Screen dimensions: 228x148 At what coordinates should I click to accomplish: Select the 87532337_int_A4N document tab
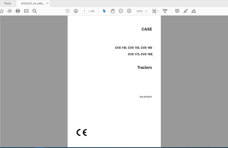coord(33,3)
